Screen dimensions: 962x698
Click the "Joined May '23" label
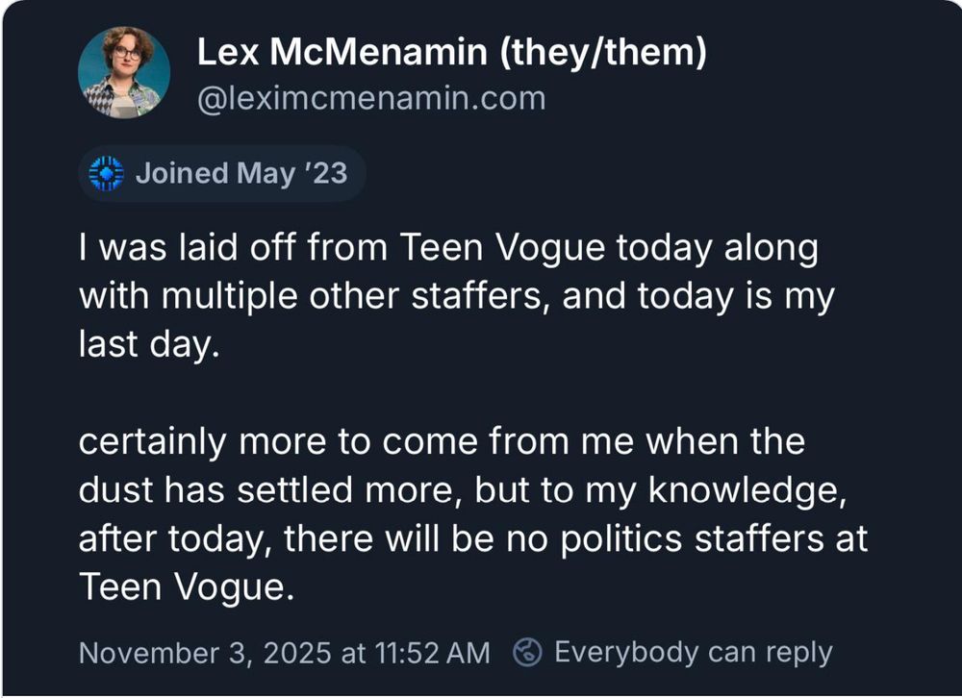click(x=240, y=174)
